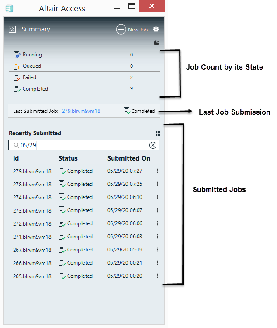This screenshot has width=277, height=328.
Task: Click submitted time 05/29/20 00:20
Action: coord(125,276)
